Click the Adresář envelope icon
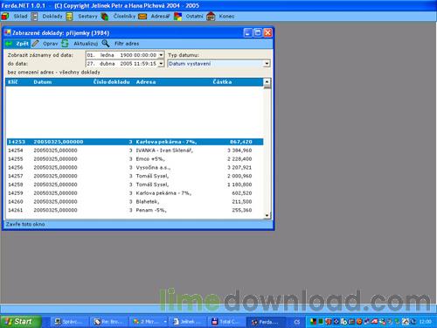Screen dimensions: 437x328 [142, 17]
